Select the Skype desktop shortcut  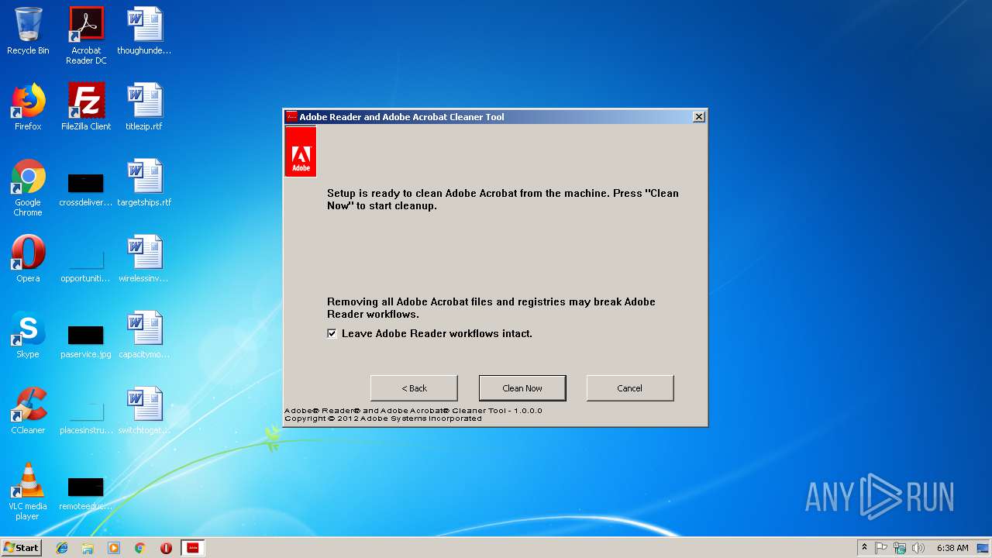point(28,336)
